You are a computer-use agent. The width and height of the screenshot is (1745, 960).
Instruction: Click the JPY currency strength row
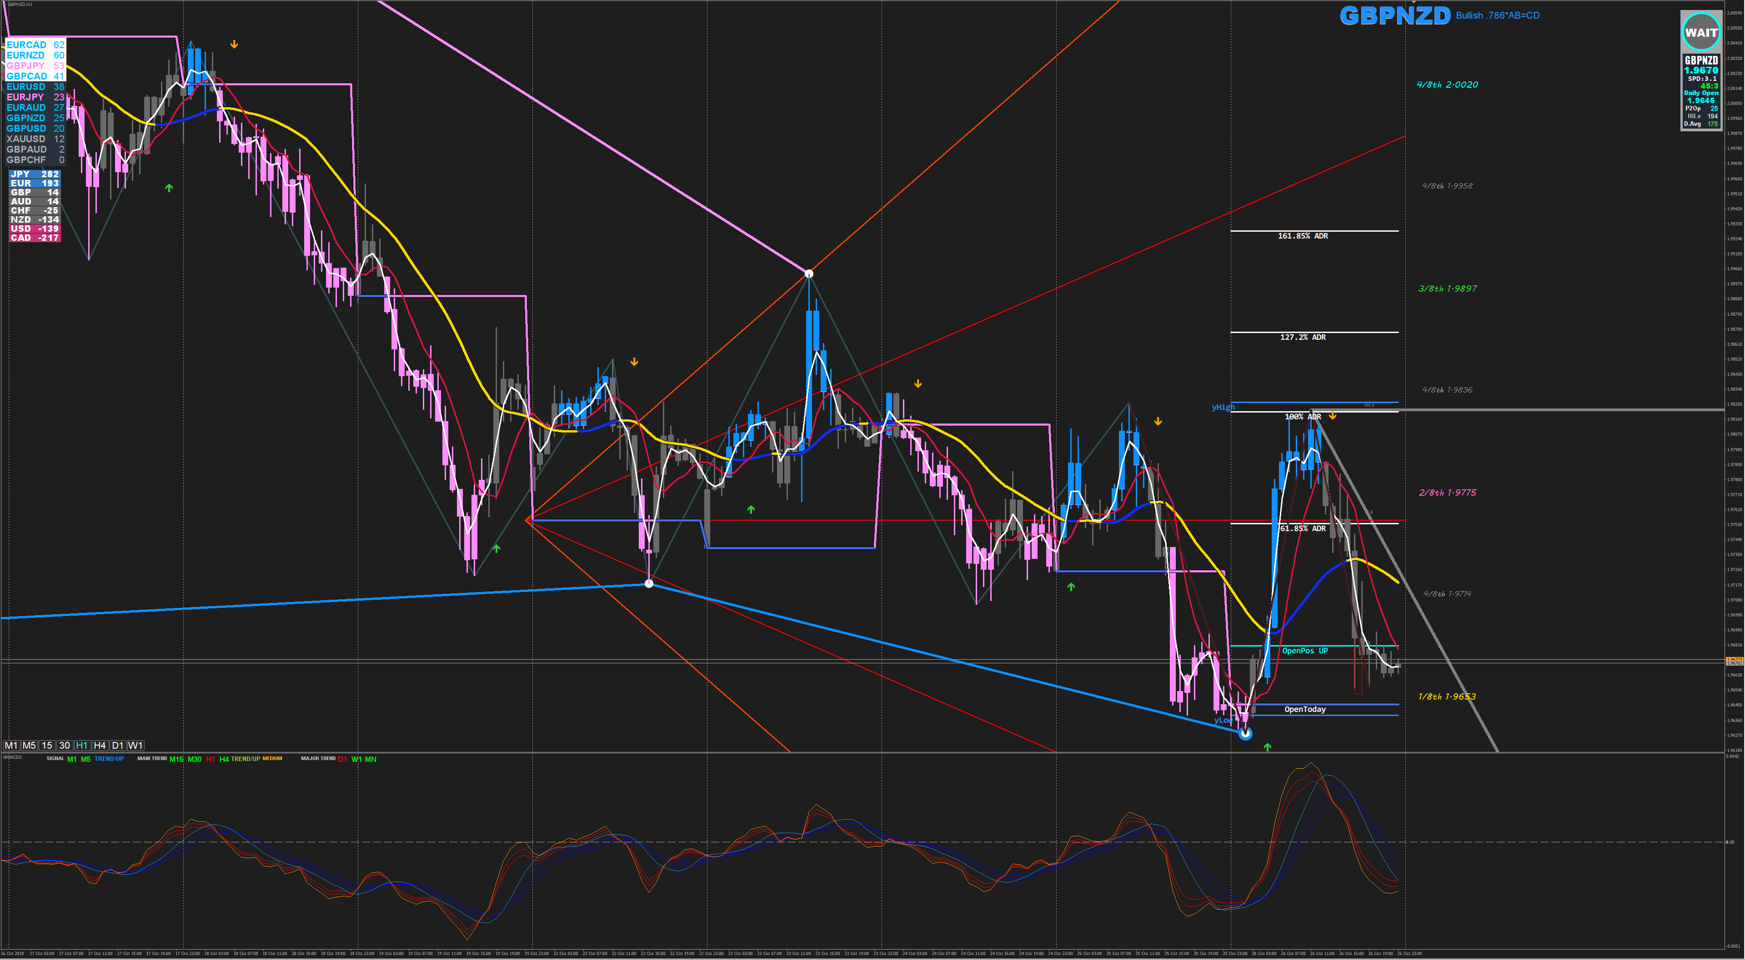pyautogui.click(x=35, y=174)
